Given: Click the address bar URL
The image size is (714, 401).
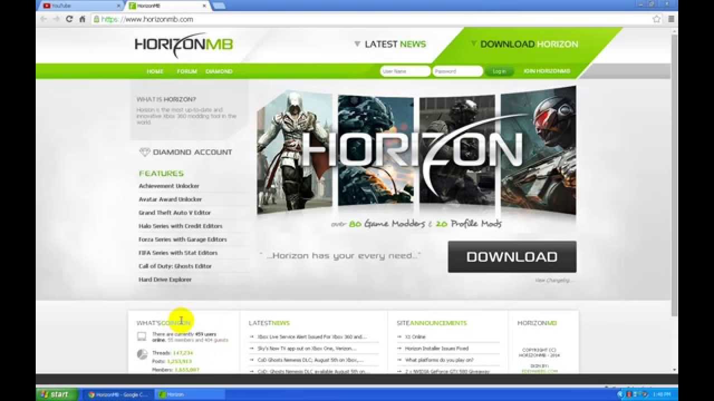Looking at the screenshot, I should [147, 19].
